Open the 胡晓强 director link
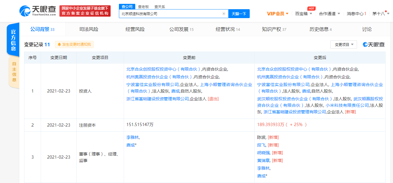Image resolution: width=393 pixels, height=183 pixels. coord(263,153)
